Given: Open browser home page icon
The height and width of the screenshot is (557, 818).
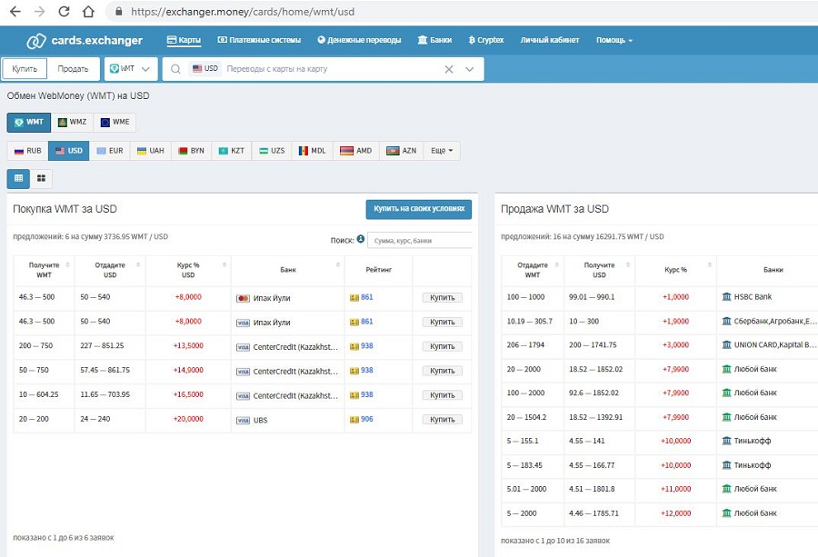Looking at the screenshot, I should click(88, 12).
